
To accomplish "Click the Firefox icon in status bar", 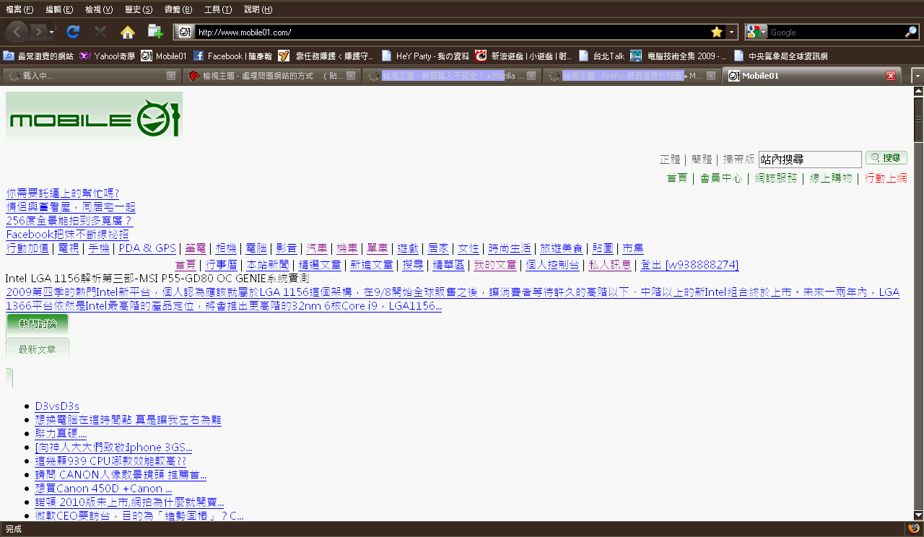I will coord(914,529).
